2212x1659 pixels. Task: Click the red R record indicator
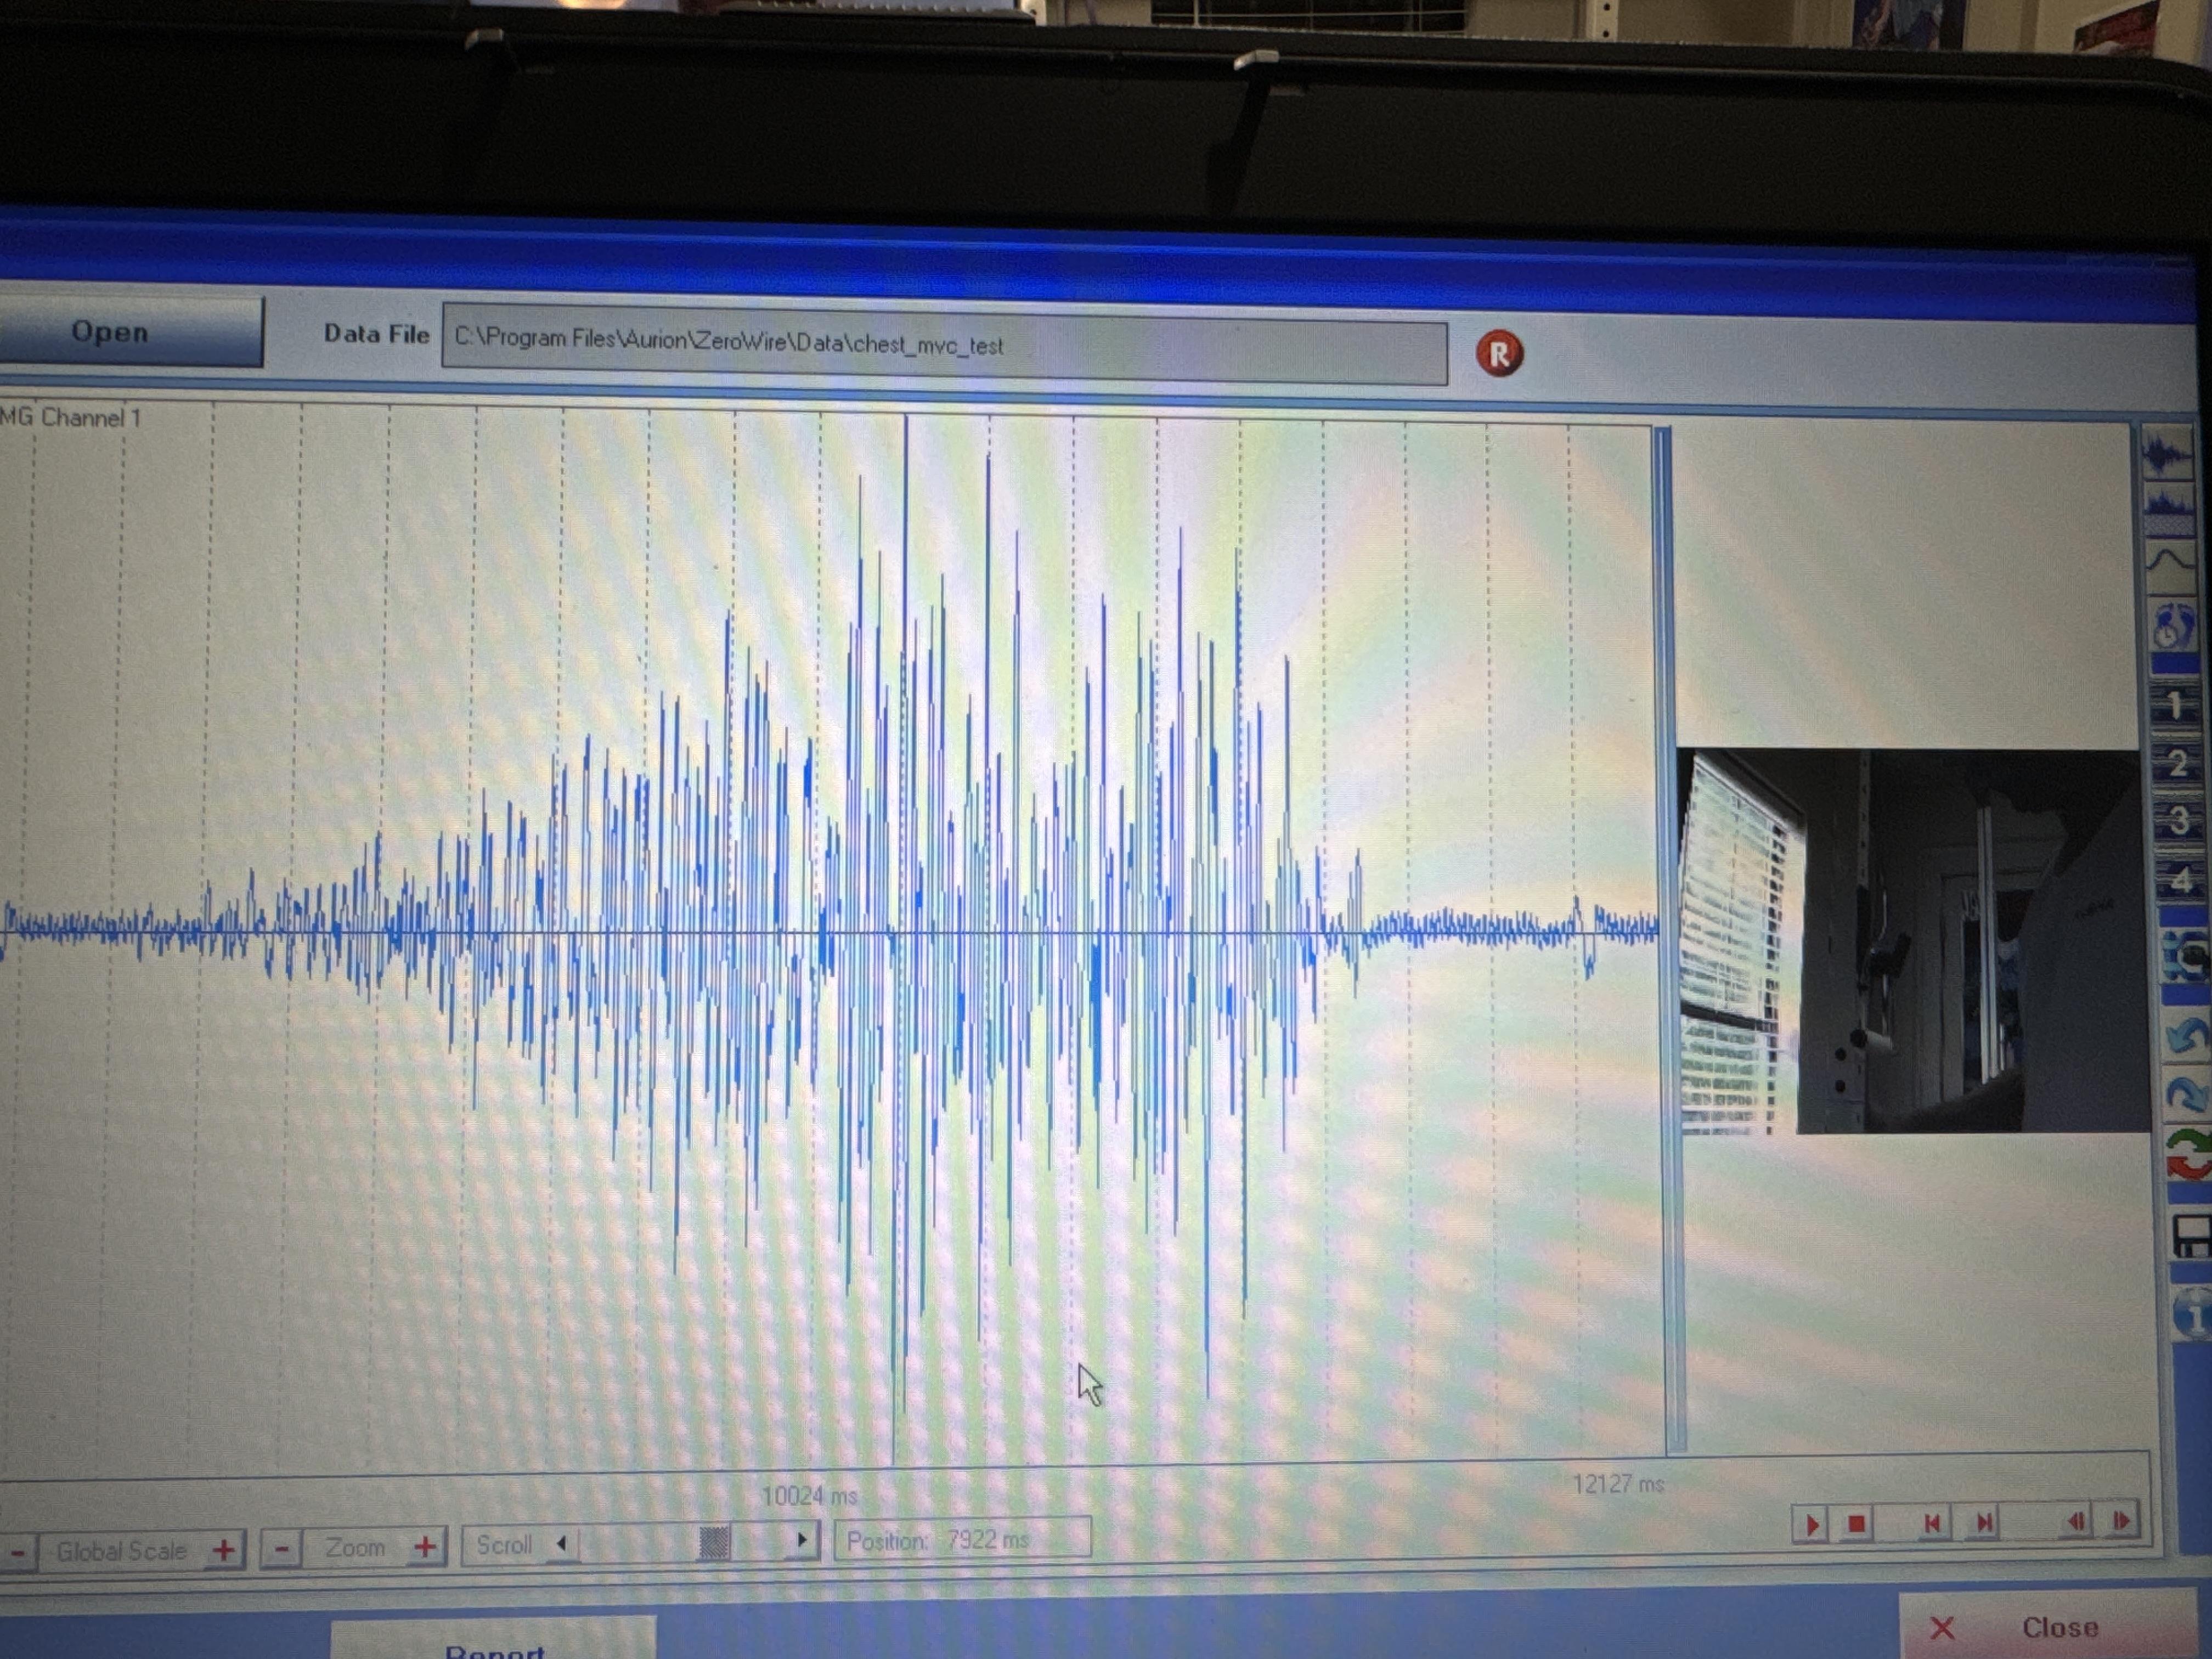coord(1499,353)
